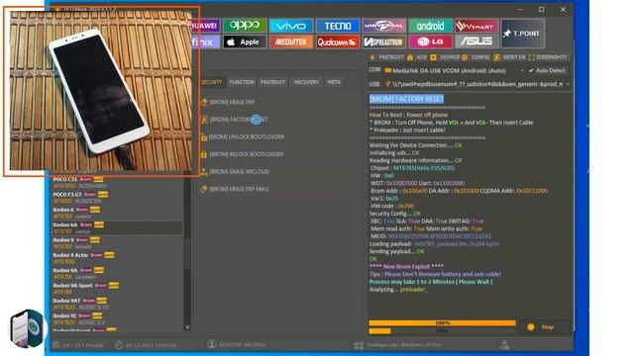This screenshot has height=356, width=634.
Task: Switch to the RECOVERY tab
Action: click(x=306, y=82)
